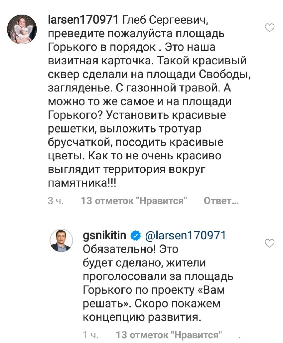The height and width of the screenshot is (343, 283).
Task: Click the "Глеб Сергеевич" greeting in the comment
Action: (165, 20)
